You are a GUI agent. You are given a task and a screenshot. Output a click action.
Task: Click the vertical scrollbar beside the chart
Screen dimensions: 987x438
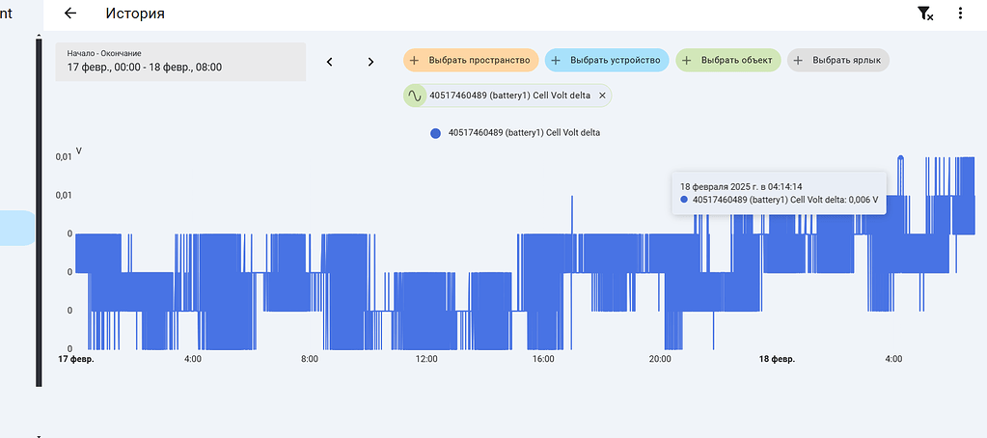(x=39, y=211)
